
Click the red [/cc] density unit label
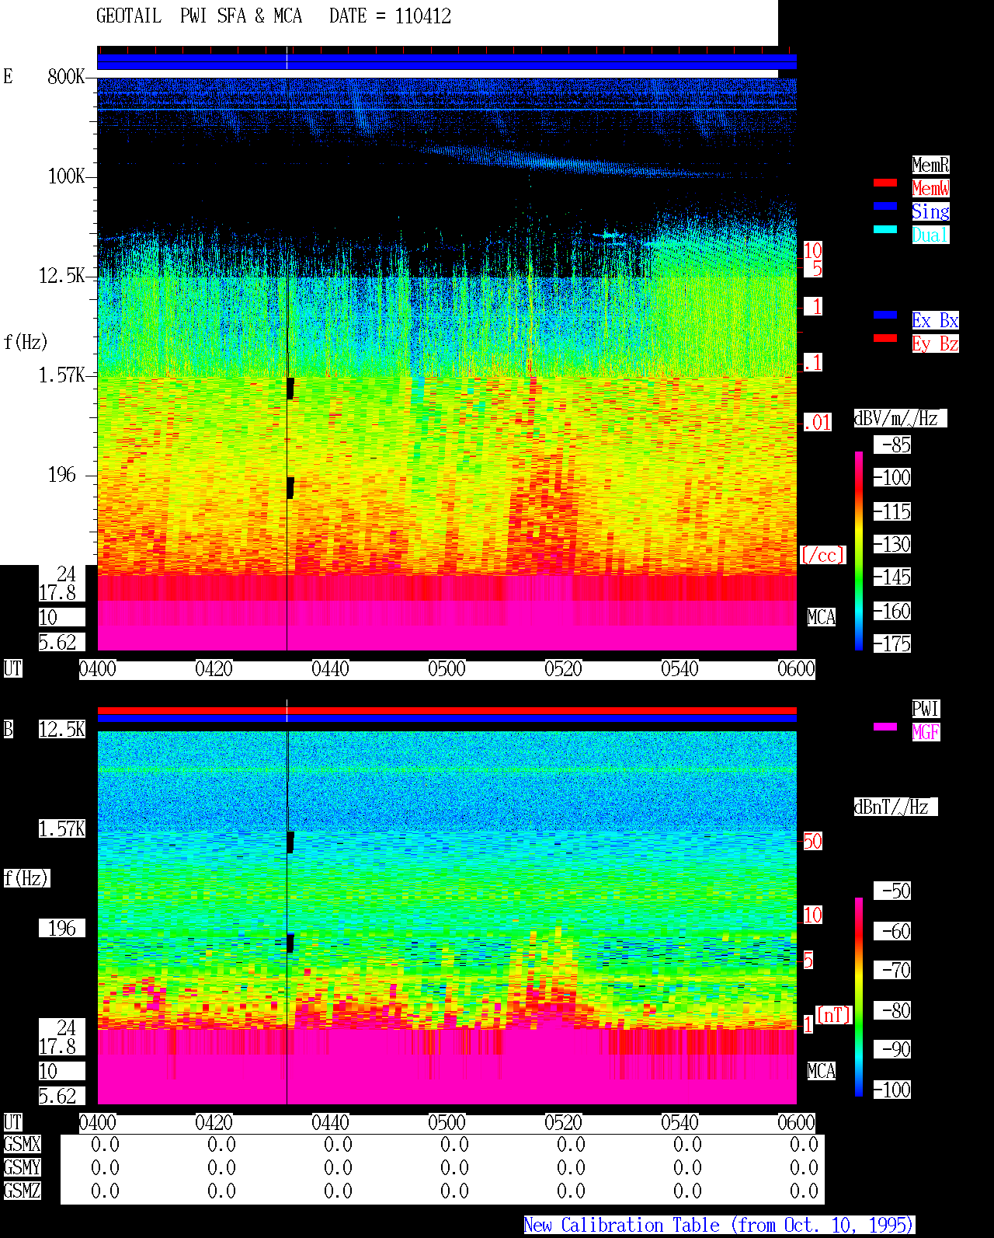pyautogui.click(x=822, y=556)
